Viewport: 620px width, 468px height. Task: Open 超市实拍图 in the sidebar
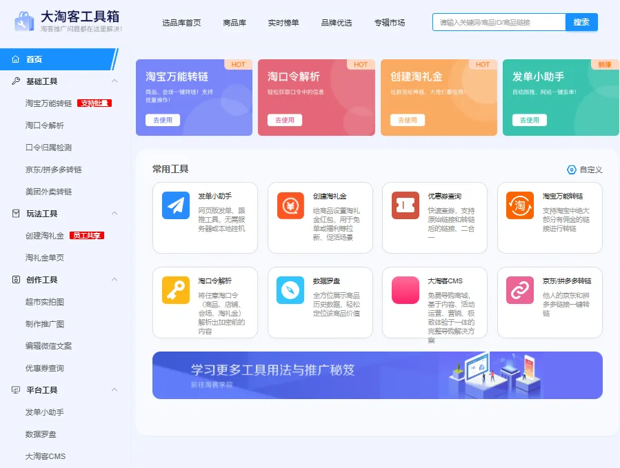point(45,302)
